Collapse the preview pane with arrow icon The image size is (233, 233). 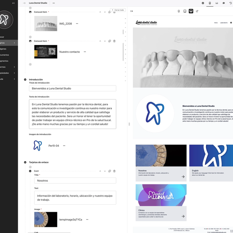132,11
